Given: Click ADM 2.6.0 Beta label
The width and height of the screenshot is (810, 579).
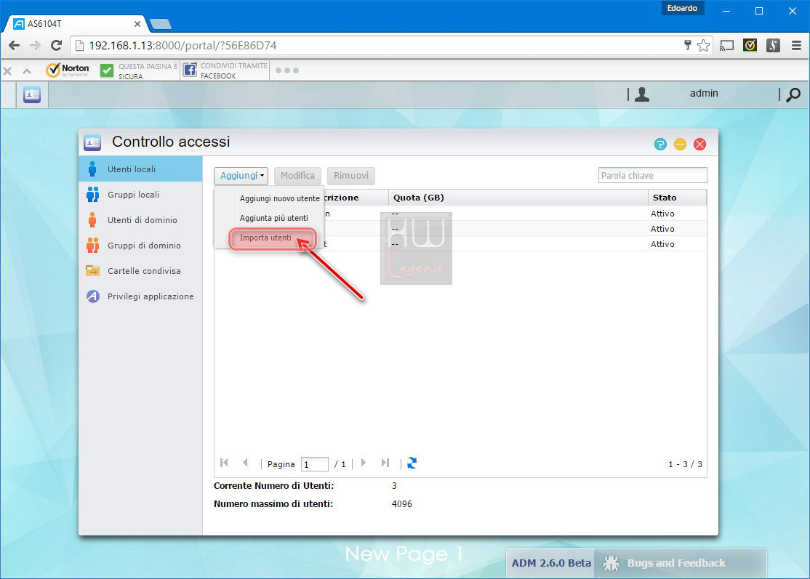Looking at the screenshot, I should coord(551,563).
